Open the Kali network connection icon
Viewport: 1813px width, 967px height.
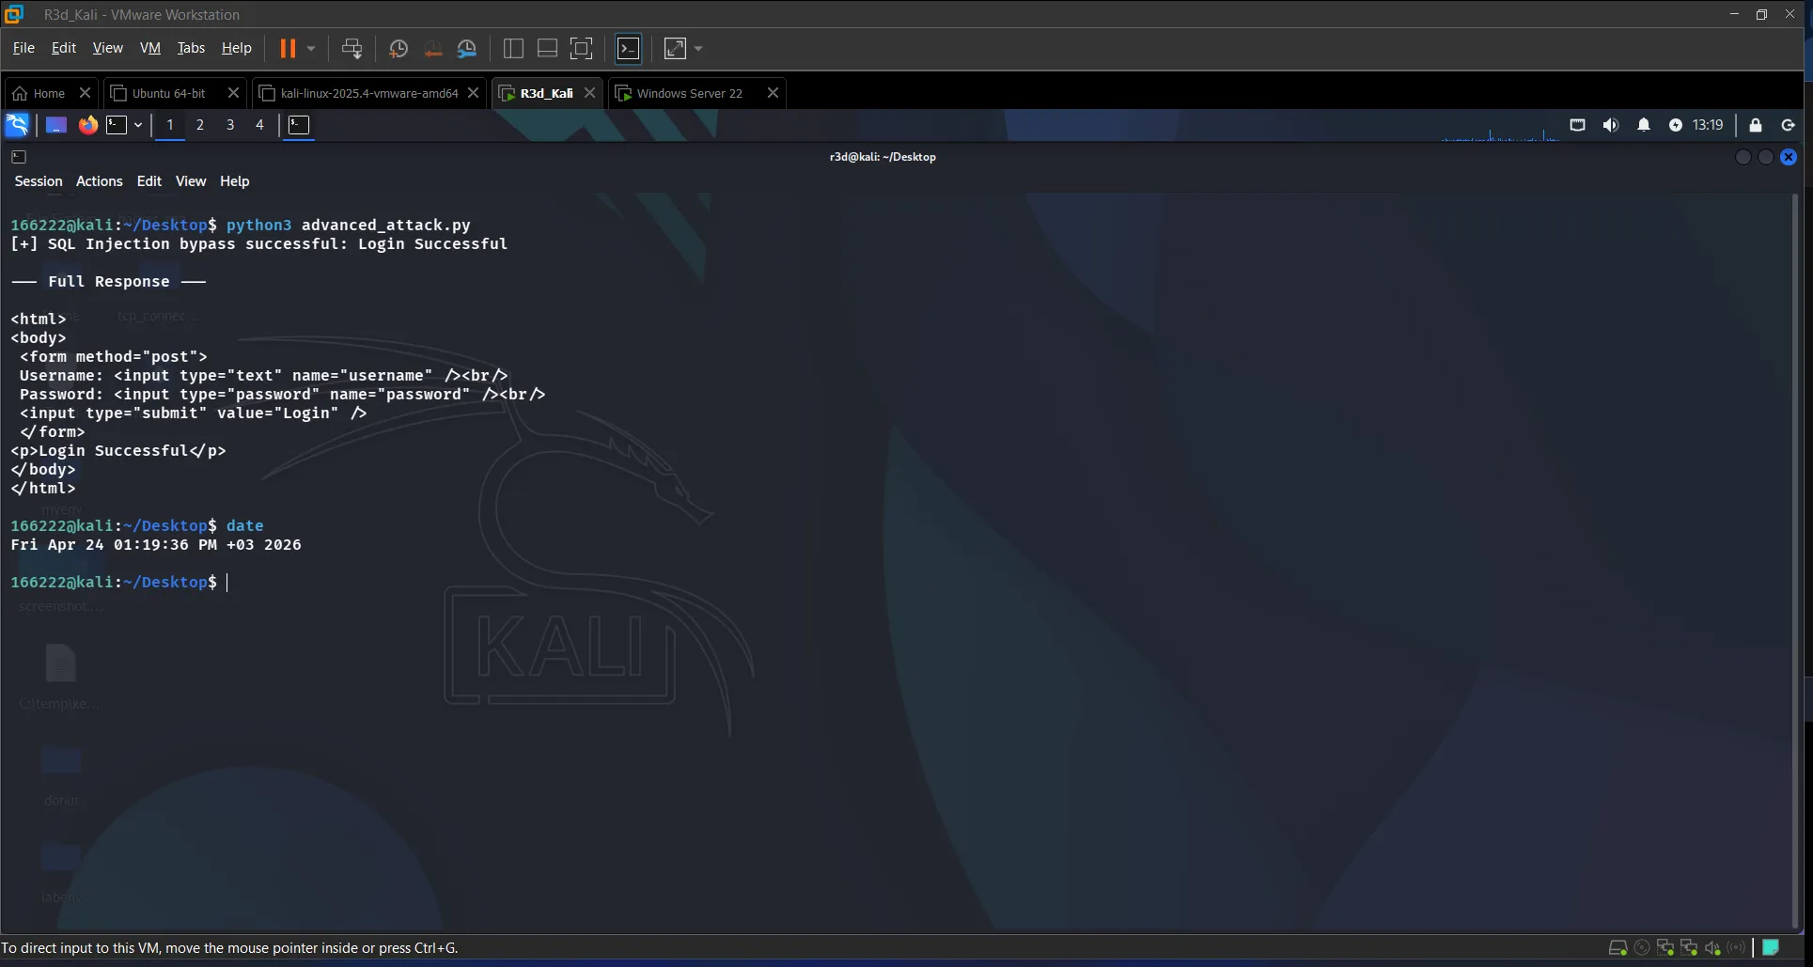click(1577, 125)
